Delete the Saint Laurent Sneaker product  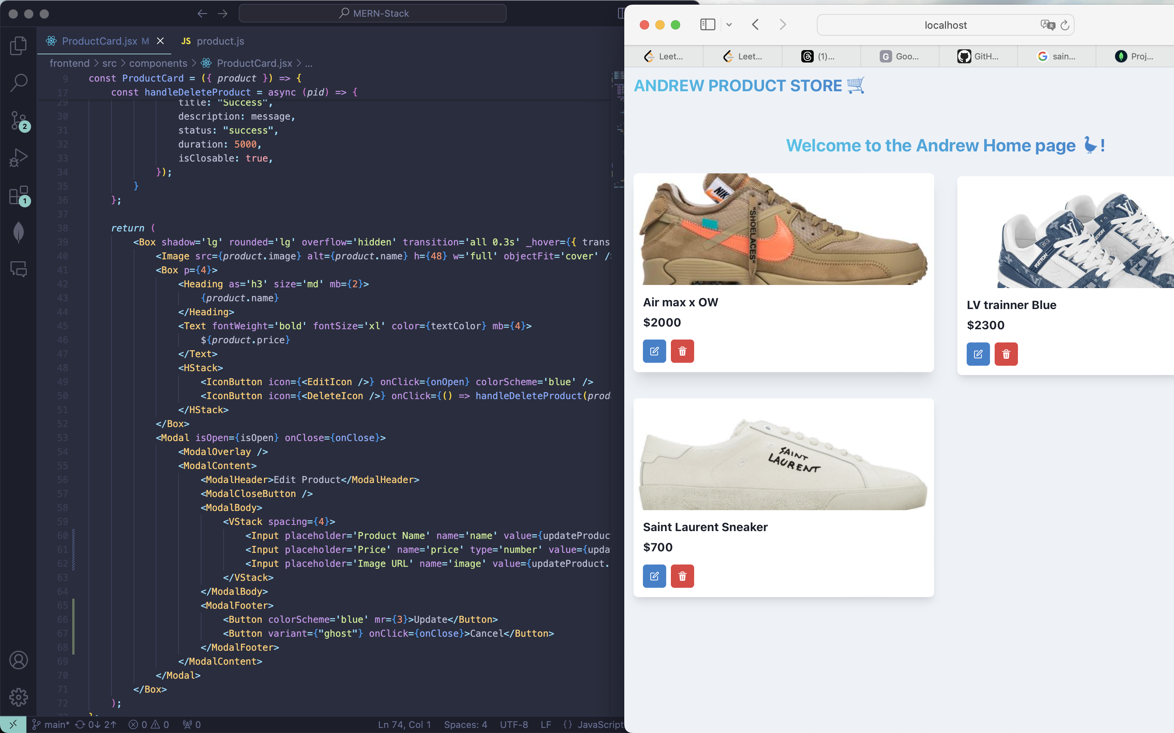[x=683, y=576]
